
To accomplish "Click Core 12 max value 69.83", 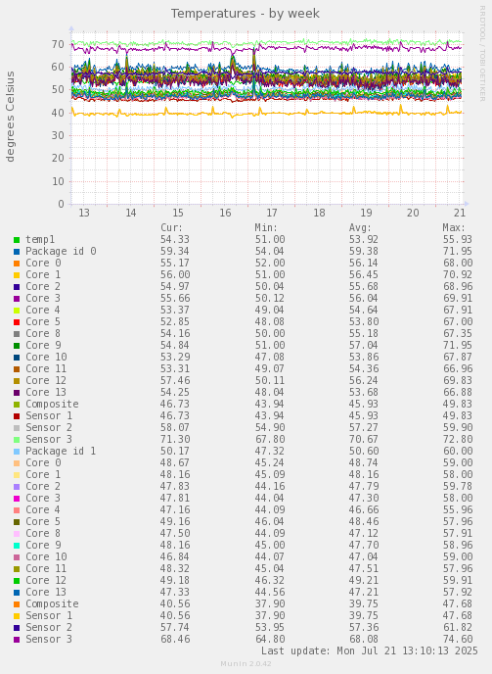I will point(458,380).
